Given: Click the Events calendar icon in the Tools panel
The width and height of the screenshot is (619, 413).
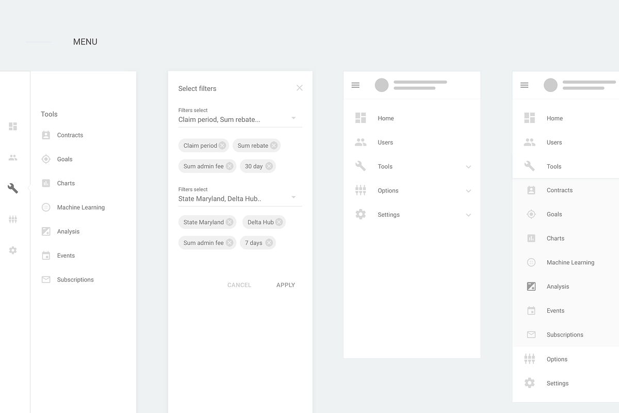Looking at the screenshot, I should tap(46, 256).
